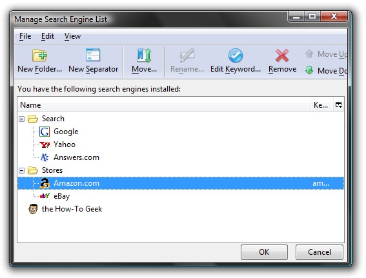This screenshot has width=366, height=278.
Task: Minimize the Manage Search Engine List window
Action: coord(296,16)
